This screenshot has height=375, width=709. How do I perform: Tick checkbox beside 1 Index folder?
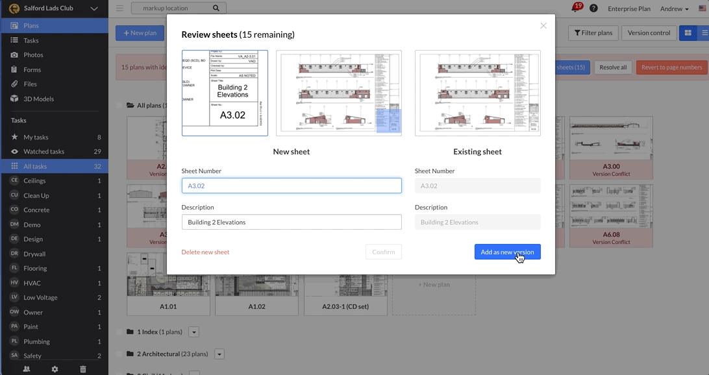tap(119, 332)
